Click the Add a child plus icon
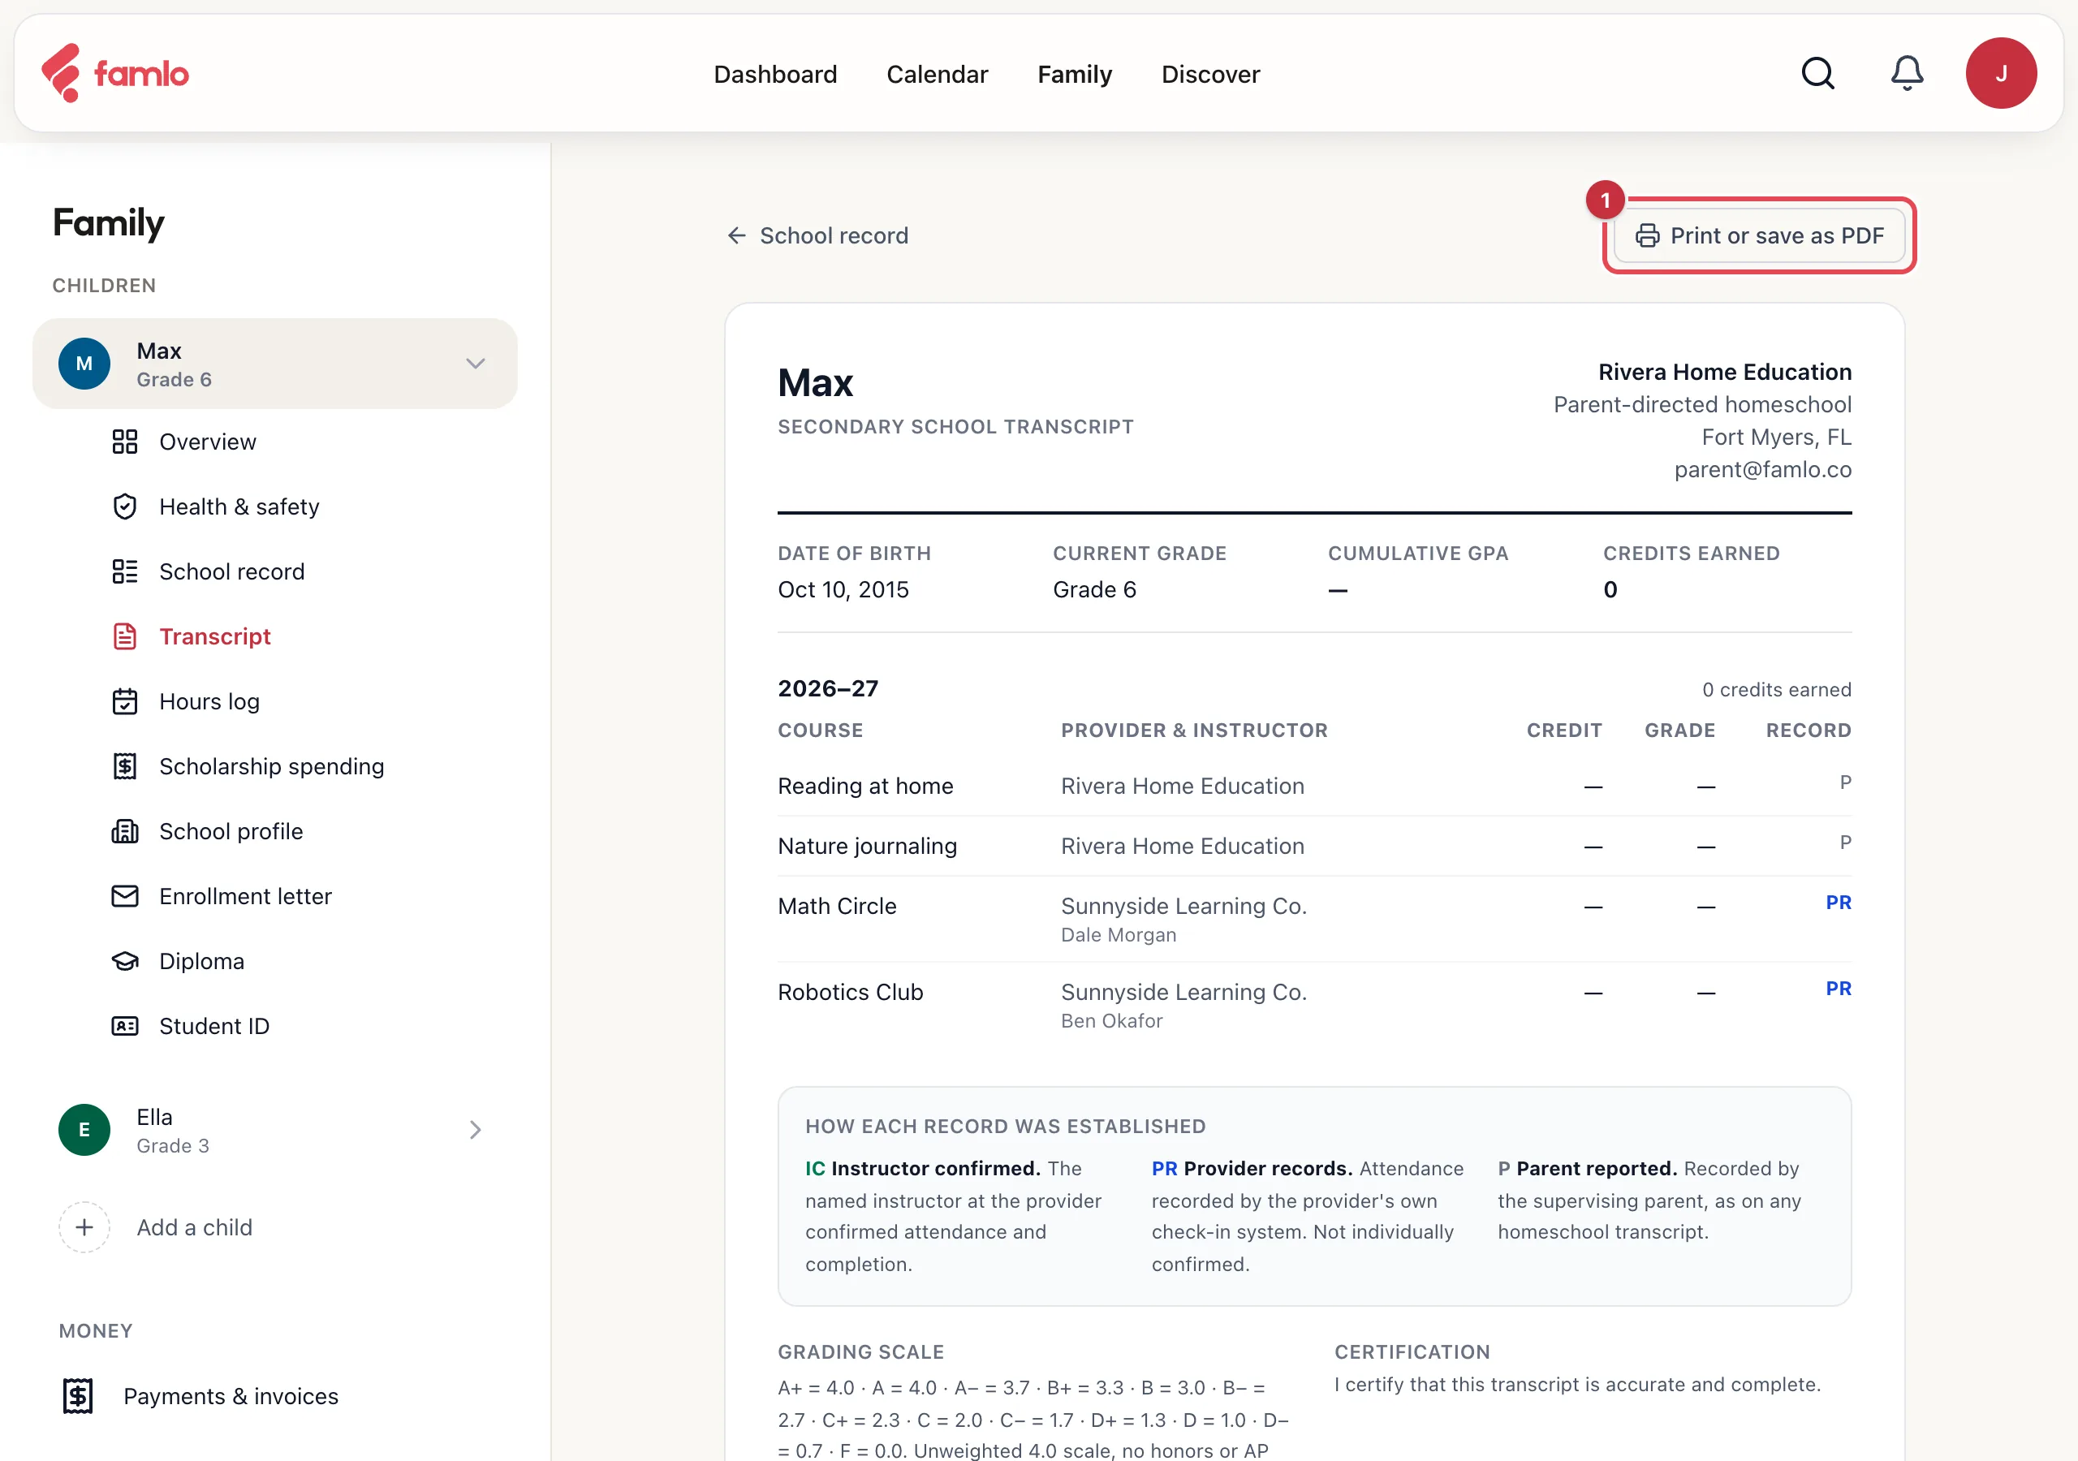This screenshot has width=2078, height=1461. pos(84,1227)
